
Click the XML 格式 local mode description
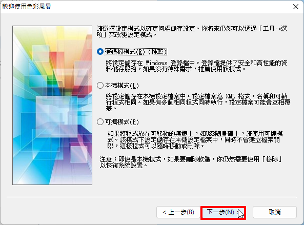click(198, 103)
